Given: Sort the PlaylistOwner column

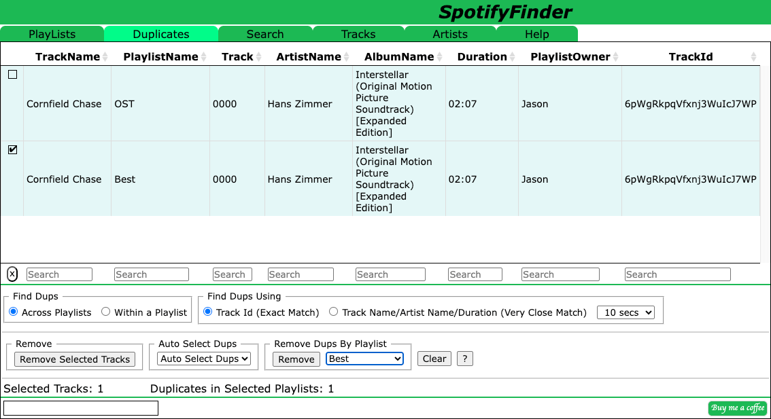Looking at the screenshot, I should point(615,56).
